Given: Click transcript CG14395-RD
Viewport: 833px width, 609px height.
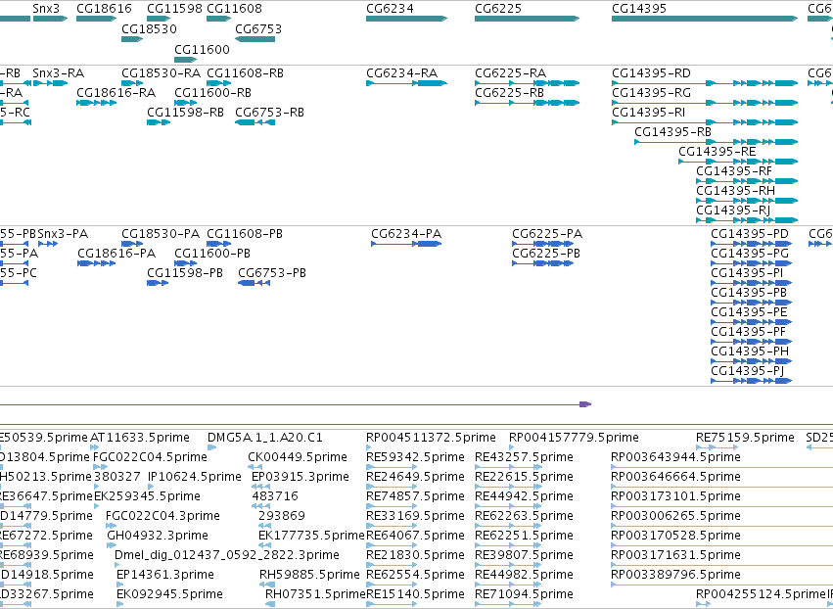Looking at the screenshot, I should pyautogui.click(x=651, y=73).
